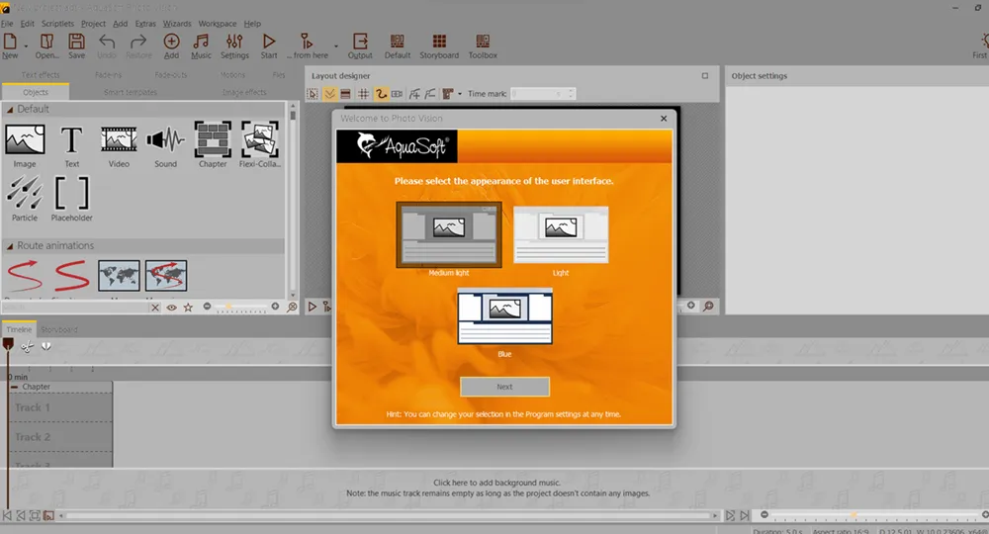Click the Next button

pos(504,387)
